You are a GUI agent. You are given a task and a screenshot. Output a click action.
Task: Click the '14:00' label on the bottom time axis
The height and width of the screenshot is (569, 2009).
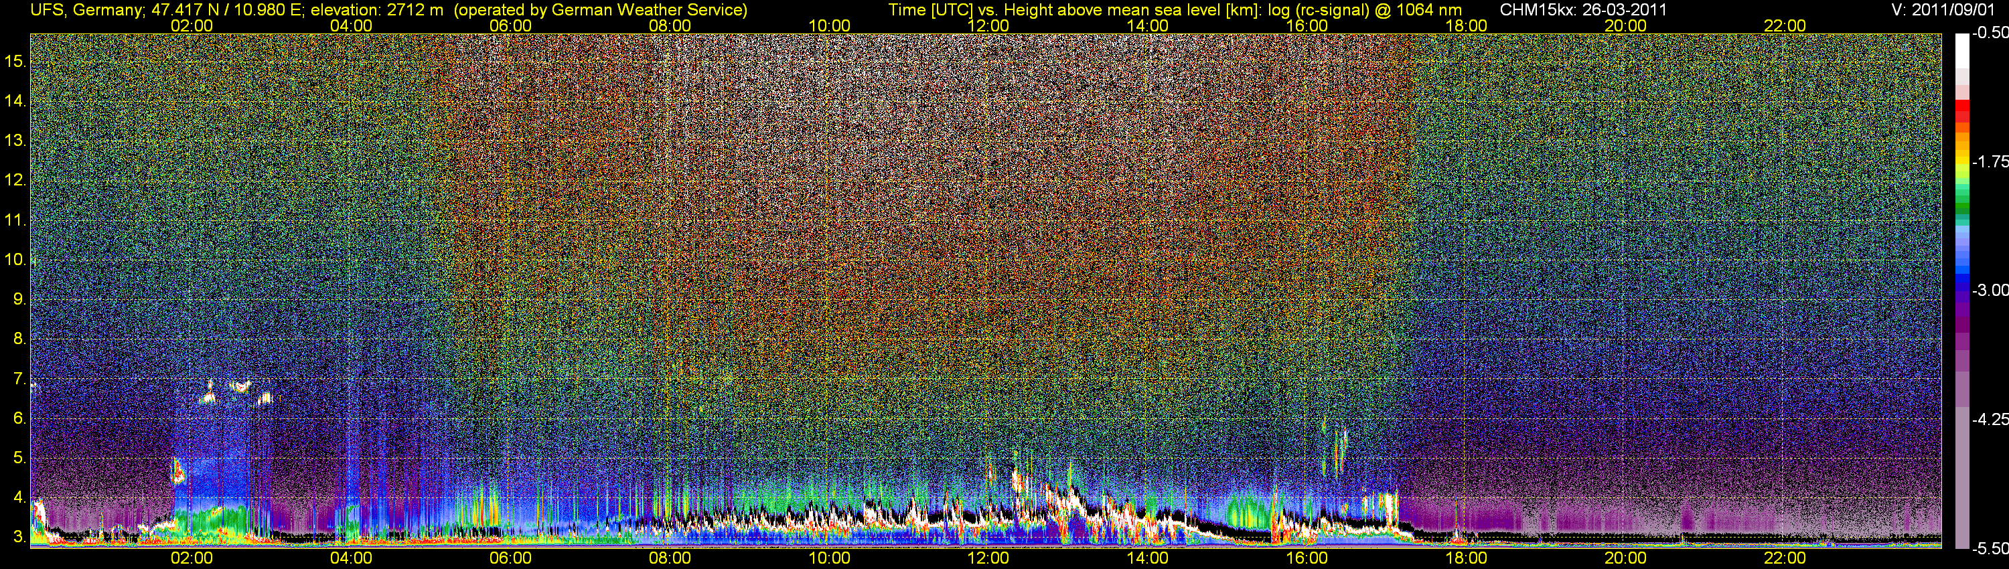click(x=1148, y=558)
